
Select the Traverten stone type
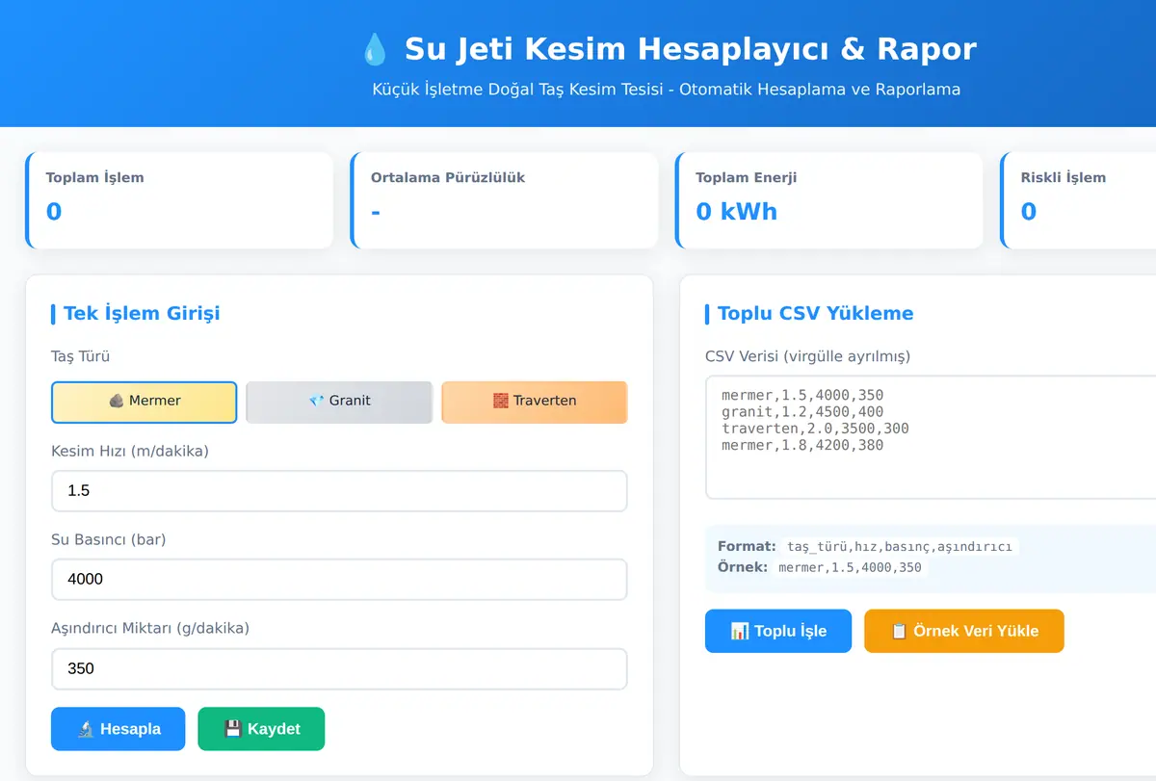click(x=535, y=402)
